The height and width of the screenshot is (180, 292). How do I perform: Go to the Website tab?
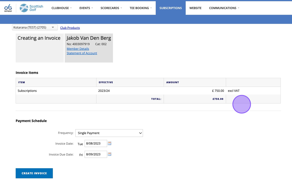(x=195, y=8)
